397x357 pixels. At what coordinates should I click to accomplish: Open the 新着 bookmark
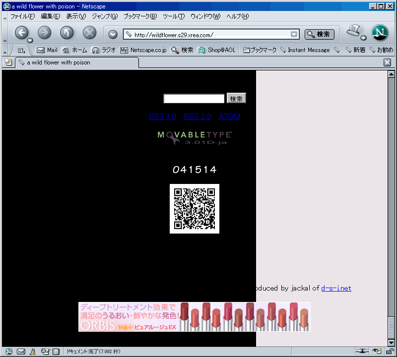pos(356,50)
